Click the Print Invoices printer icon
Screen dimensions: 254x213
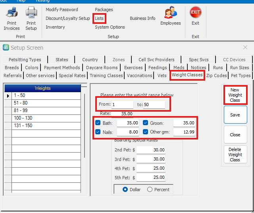(x=12, y=14)
